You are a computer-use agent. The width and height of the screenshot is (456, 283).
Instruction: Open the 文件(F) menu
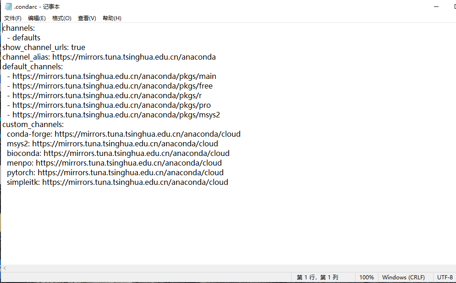coord(13,18)
